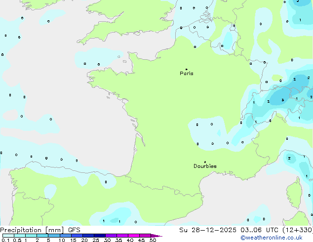This screenshot has height=242, width=313.
Task: Select the 15–20 mm legend color swatch
Action: 77,236
